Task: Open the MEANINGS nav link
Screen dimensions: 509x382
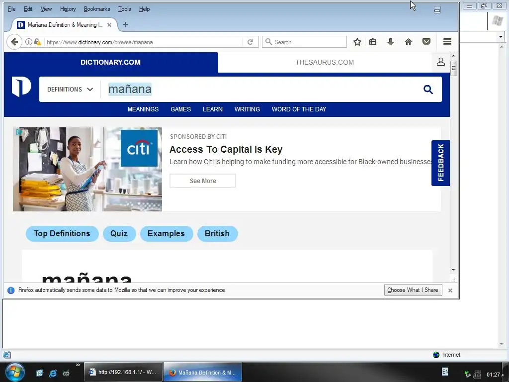Action: (x=143, y=109)
